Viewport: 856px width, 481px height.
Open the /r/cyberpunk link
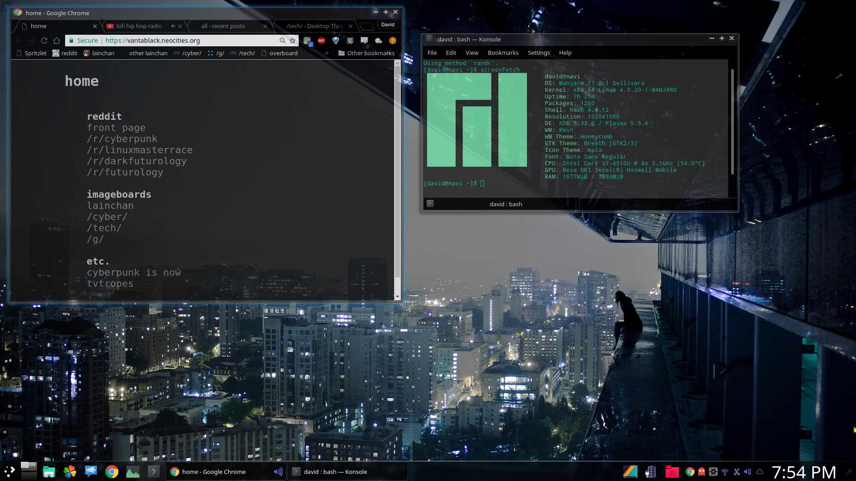pos(122,139)
